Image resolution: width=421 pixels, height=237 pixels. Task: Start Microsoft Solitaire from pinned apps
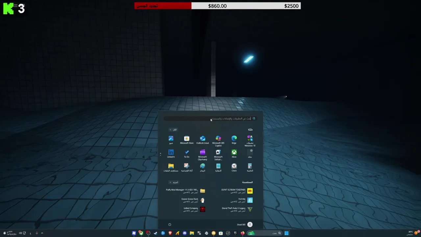[x=218, y=155]
